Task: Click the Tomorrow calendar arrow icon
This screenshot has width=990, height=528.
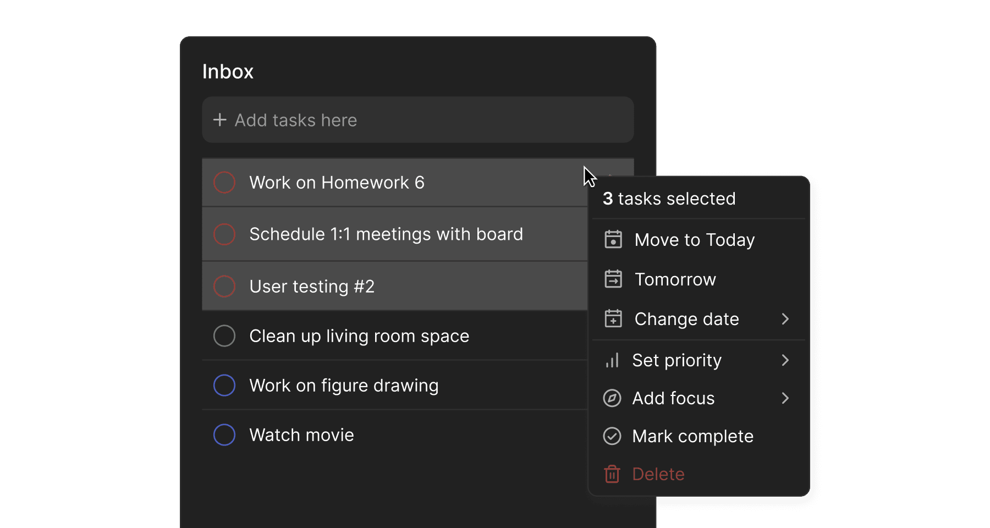Action: (613, 279)
